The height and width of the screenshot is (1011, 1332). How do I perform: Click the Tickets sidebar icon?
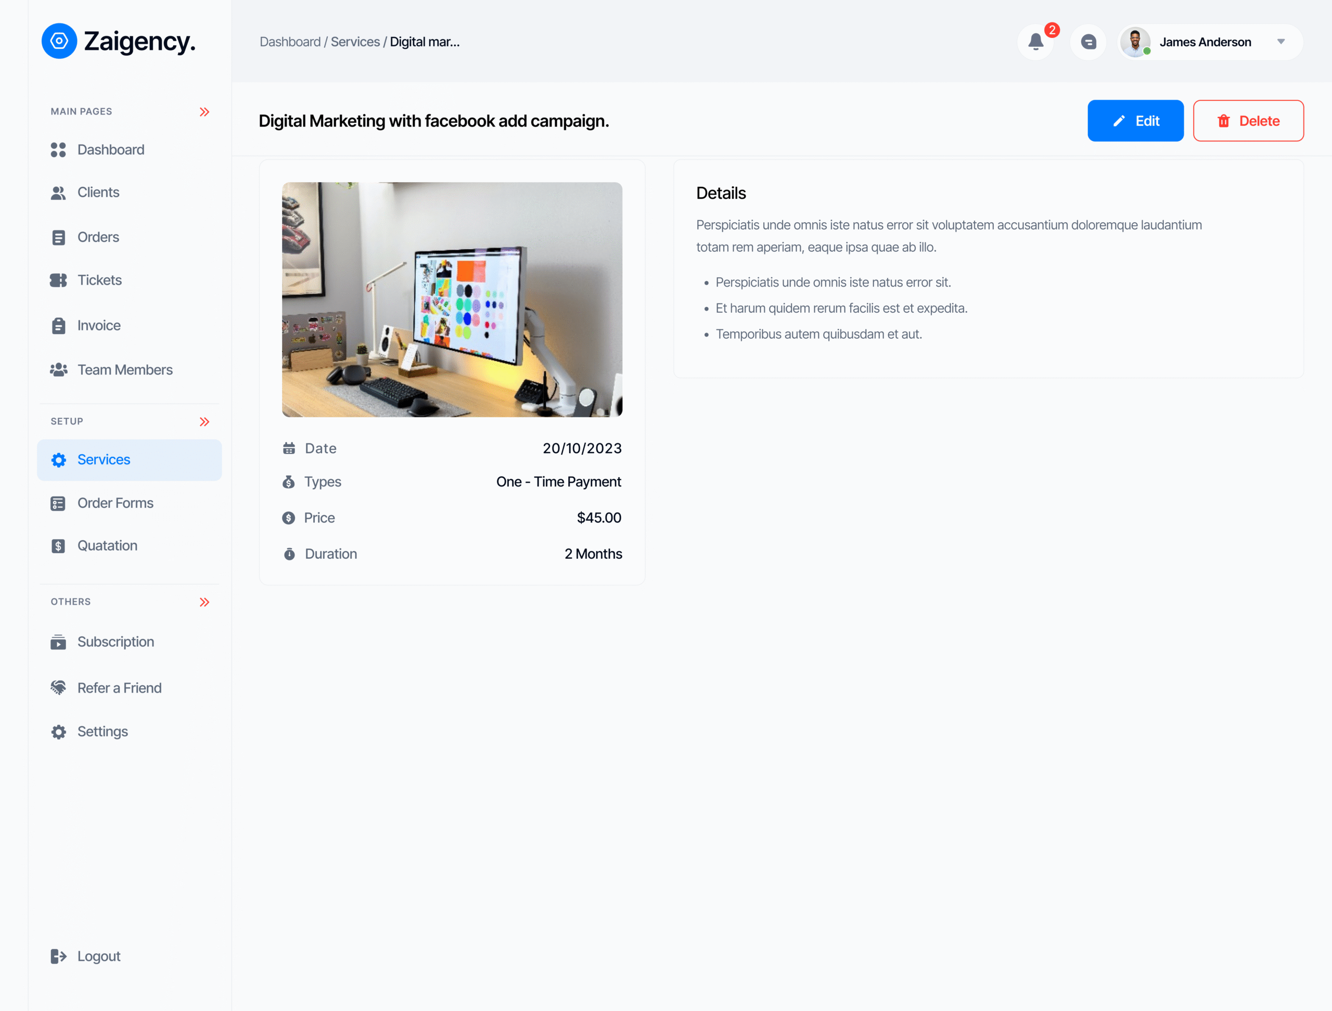click(x=58, y=280)
